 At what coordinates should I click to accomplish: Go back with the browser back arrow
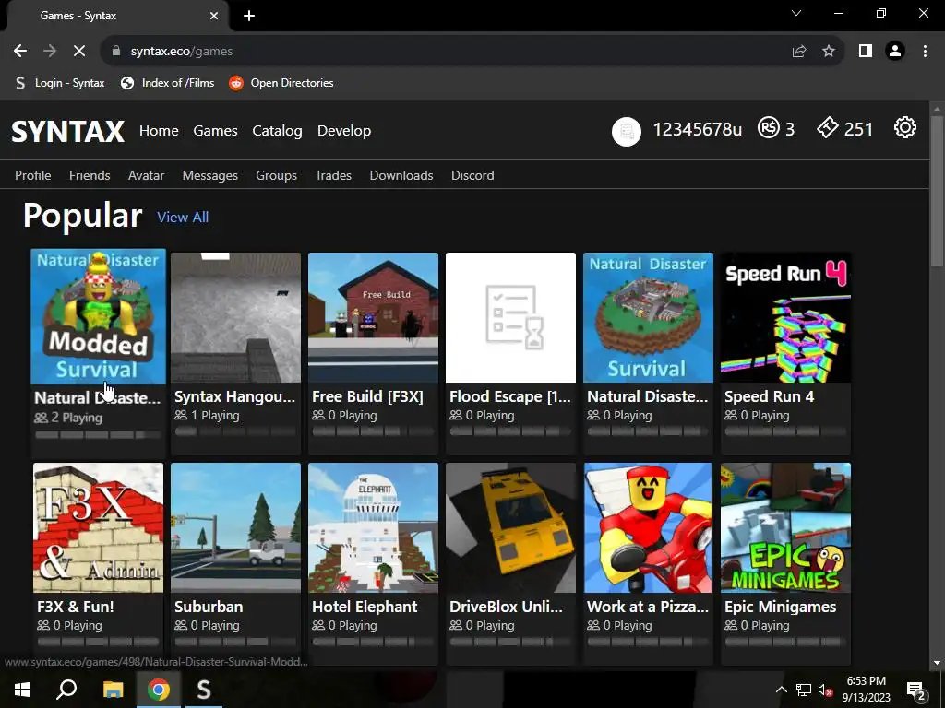pos(20,52)
